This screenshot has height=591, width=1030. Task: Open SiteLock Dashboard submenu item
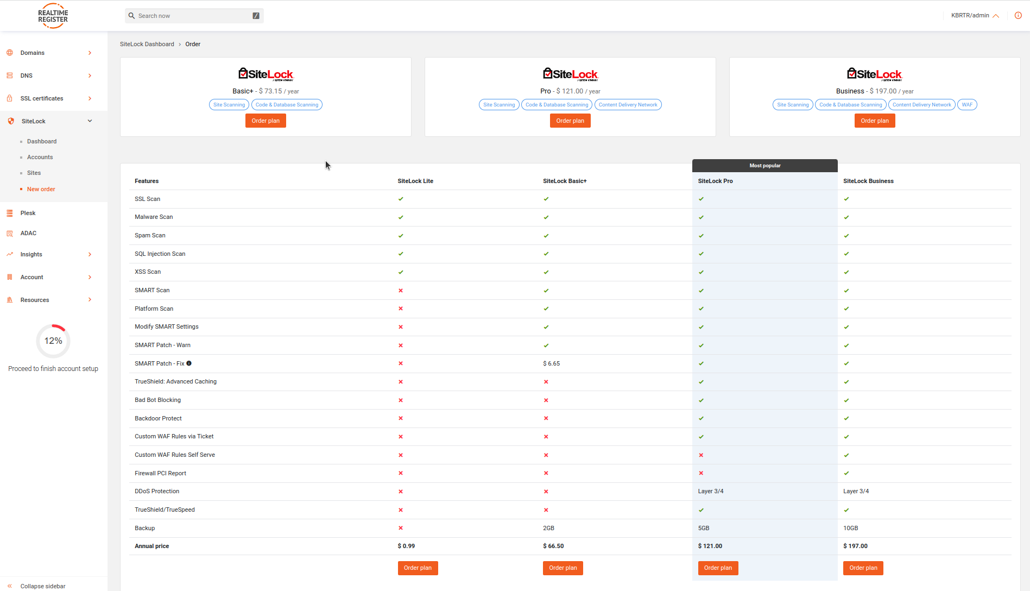point(42,141)
